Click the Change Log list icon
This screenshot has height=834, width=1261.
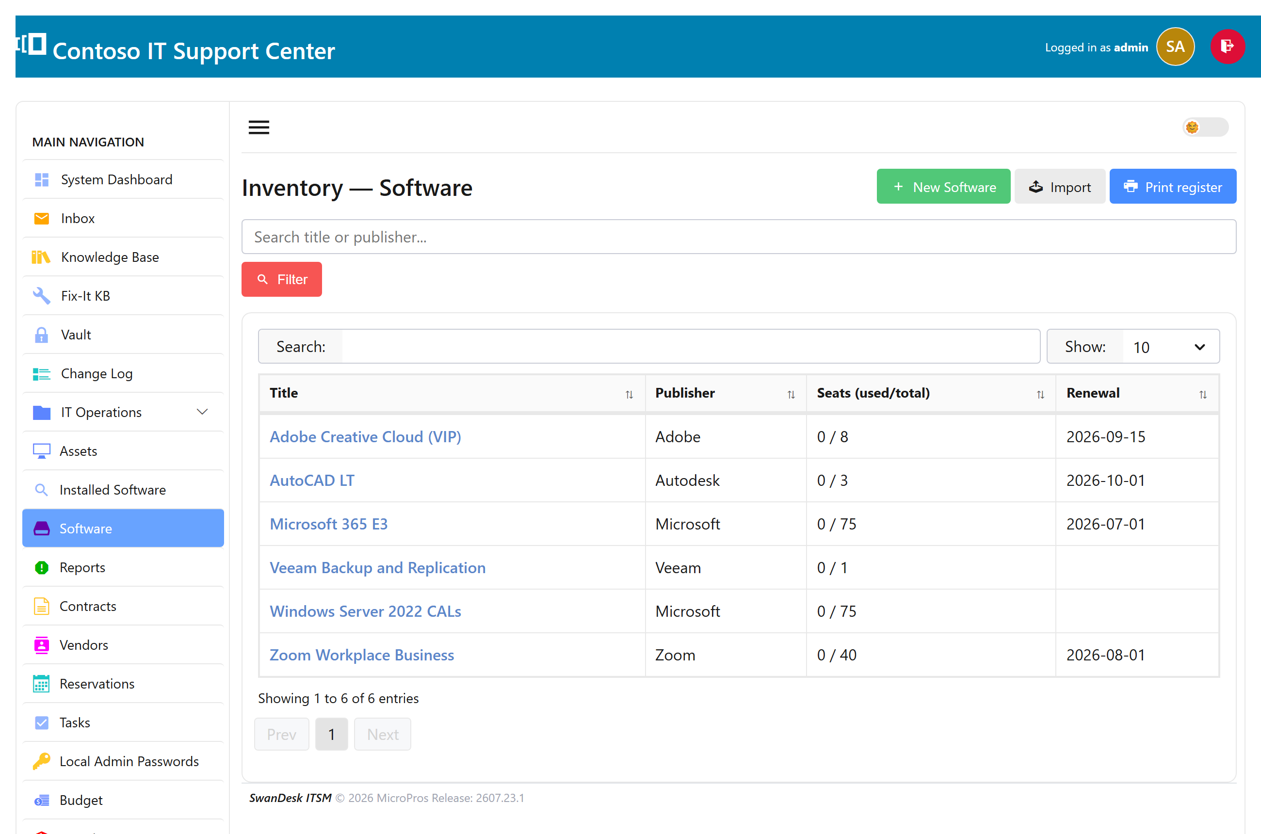(42, 374)
